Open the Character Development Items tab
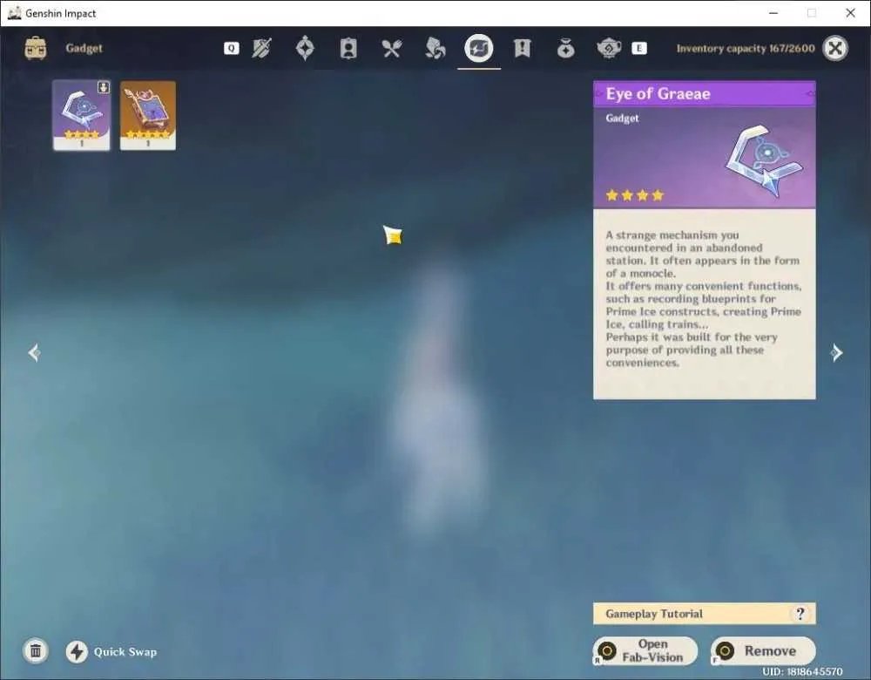Viewport: 871px width, 680px height. coord(348,48)
